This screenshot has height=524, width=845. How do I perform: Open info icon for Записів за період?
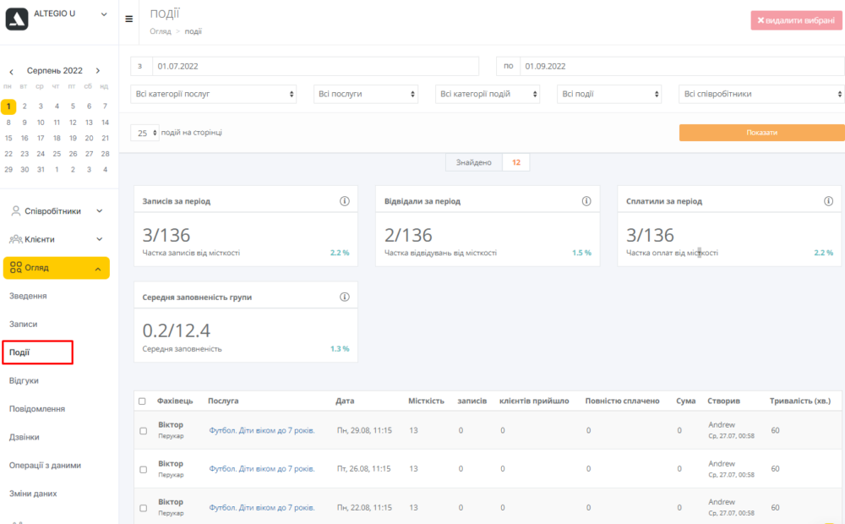pyautogui.click(x=345, y=201)
